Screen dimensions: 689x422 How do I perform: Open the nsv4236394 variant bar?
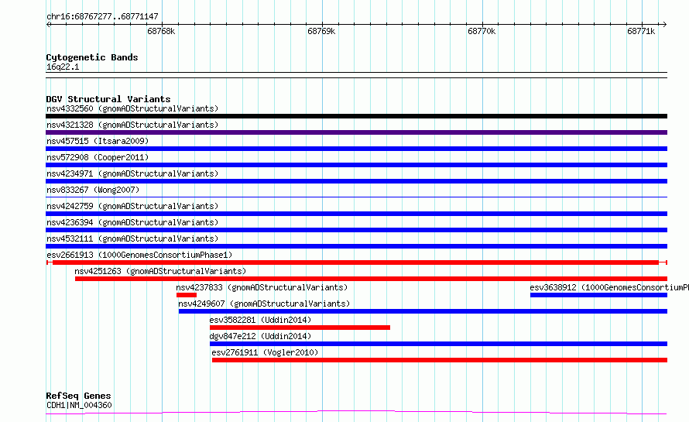coord(356,230)
